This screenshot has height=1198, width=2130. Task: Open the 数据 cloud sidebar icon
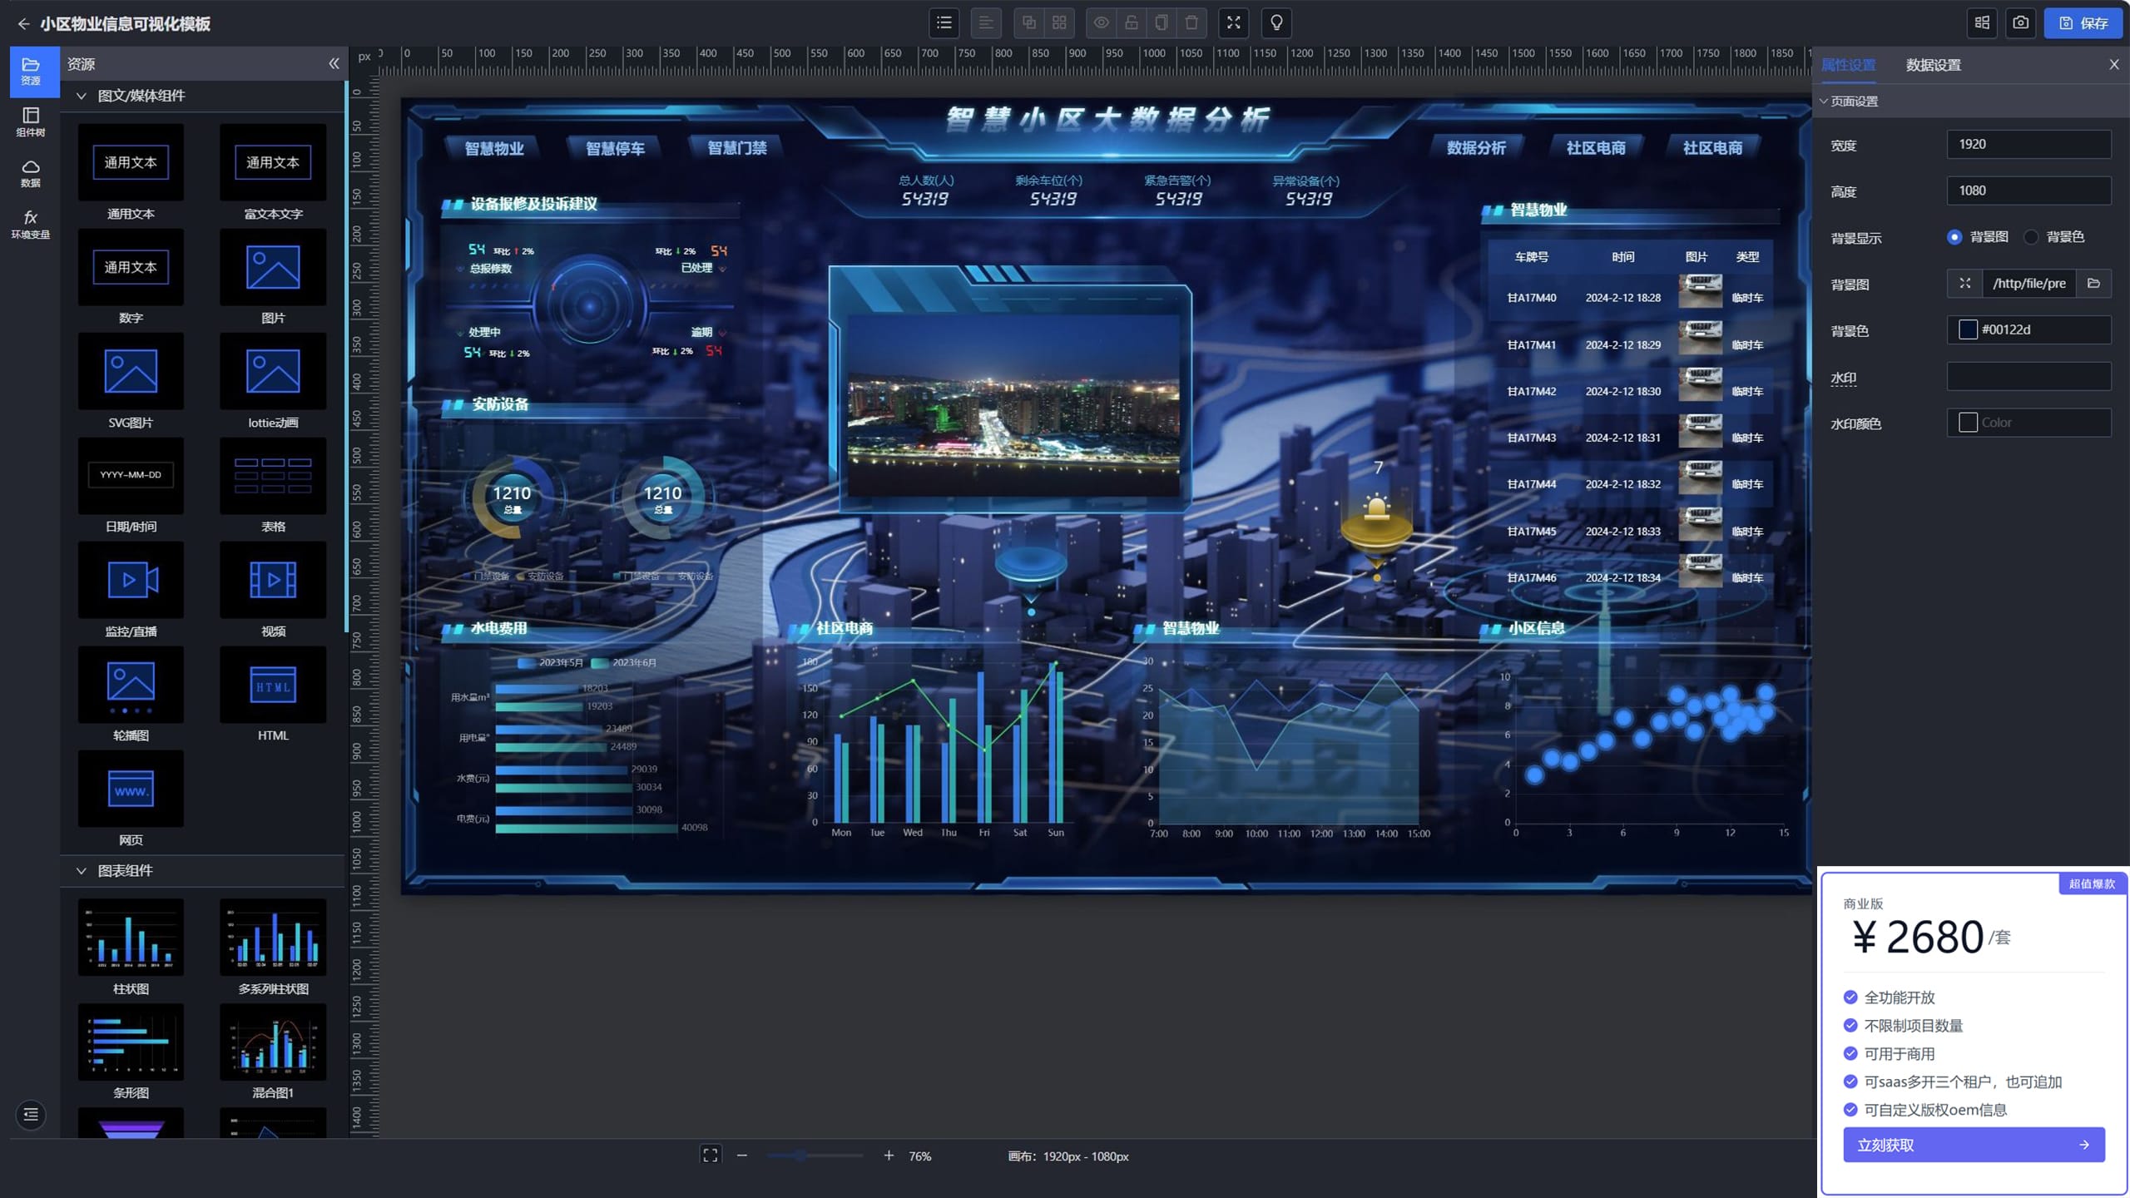(x=31, y=173)
